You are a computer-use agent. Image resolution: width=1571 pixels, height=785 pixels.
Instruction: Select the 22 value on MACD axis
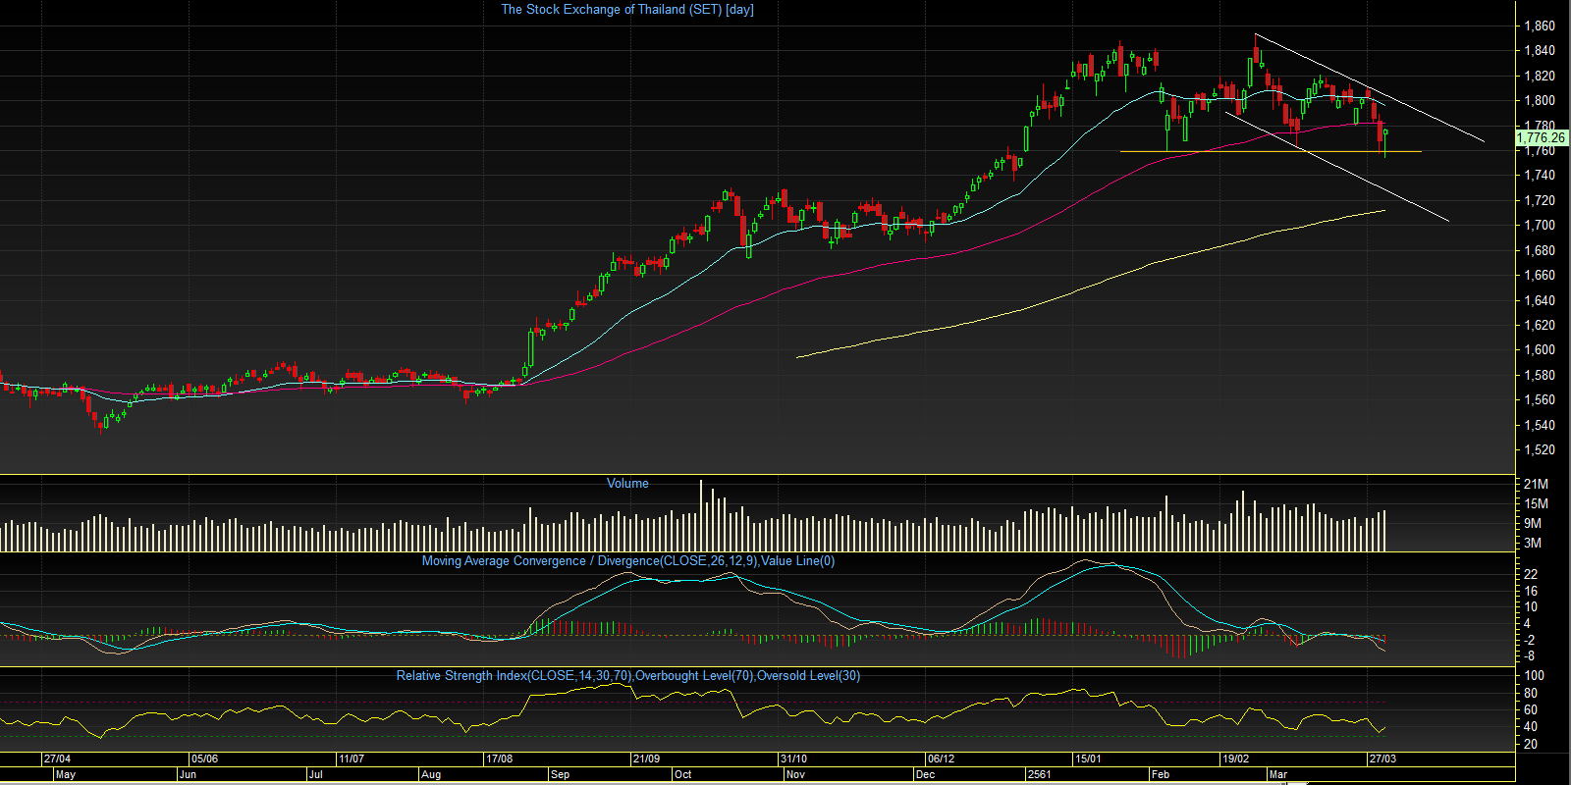1531,574
